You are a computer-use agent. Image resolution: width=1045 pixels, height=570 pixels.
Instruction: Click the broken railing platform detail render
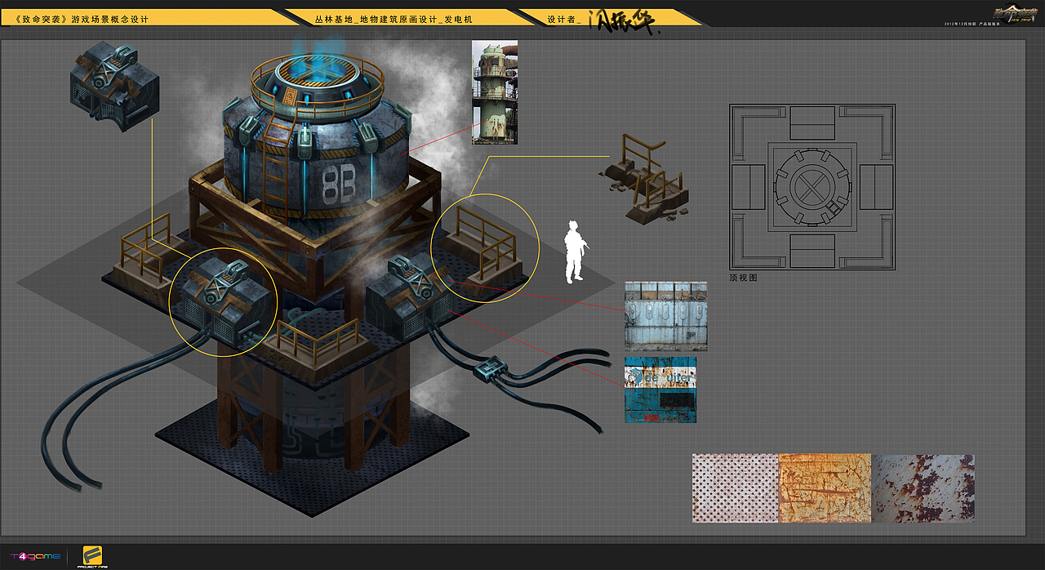click(x=645, y=178)
